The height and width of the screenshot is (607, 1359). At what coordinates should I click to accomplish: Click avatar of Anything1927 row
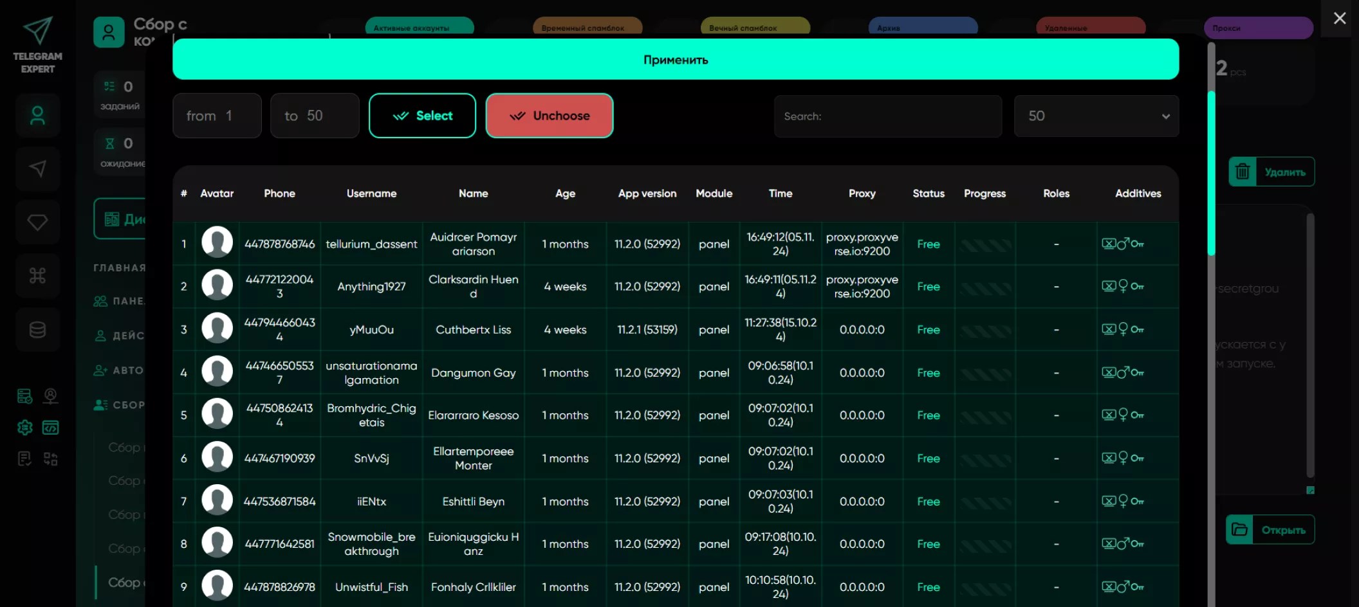pyautogui.click(x=217, y=285)
